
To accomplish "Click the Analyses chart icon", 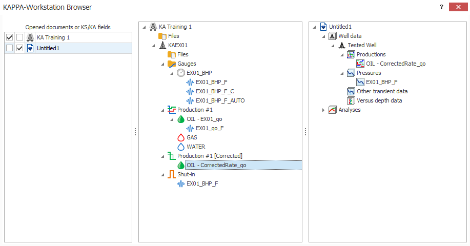I will [x=333, y=110].
